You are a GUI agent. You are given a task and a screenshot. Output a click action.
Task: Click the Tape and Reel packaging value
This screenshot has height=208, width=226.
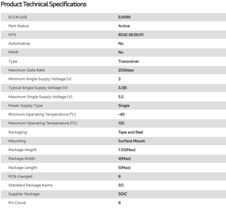point(131,132)
